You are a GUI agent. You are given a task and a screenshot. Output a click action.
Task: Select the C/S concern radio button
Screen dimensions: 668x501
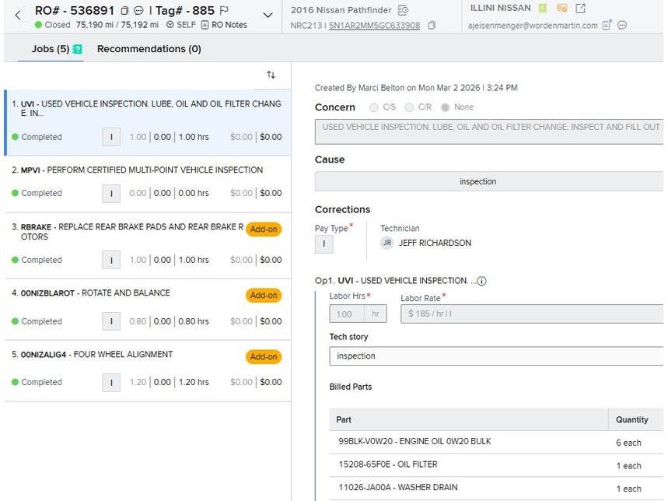[375, 107]
